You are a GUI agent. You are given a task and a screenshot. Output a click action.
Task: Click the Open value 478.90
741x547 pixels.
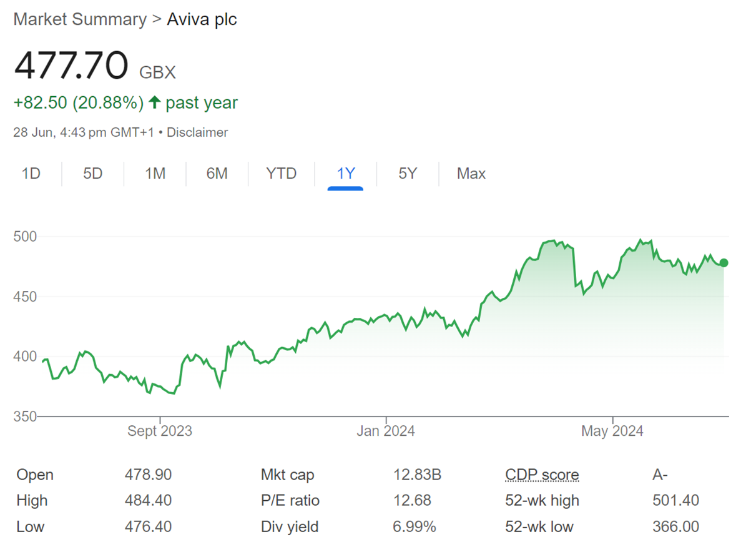click(148, 475)
